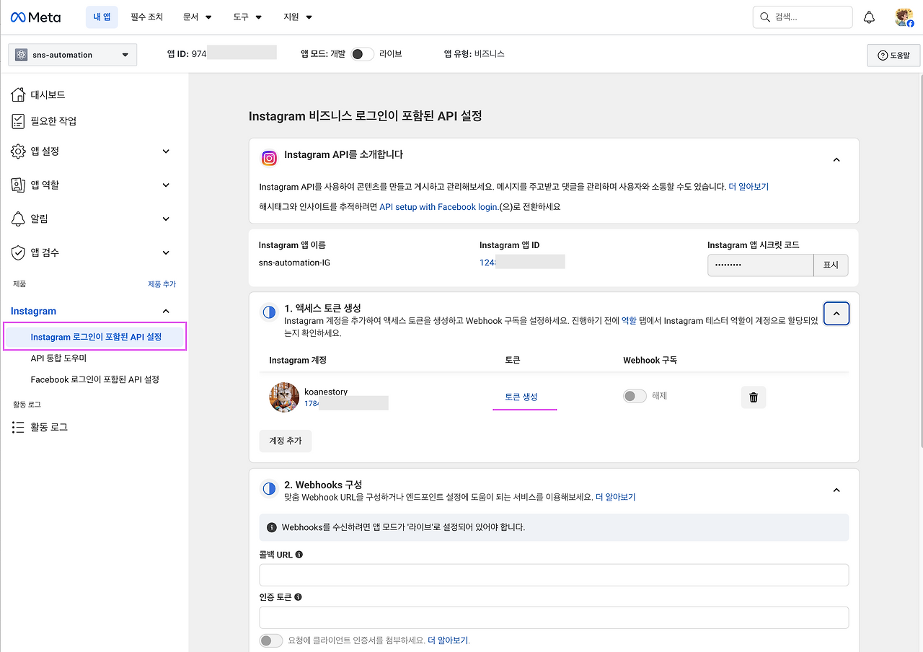
Task: Select the 내 앱 tab
Action: [x=102, y=17]
